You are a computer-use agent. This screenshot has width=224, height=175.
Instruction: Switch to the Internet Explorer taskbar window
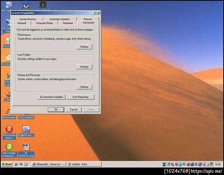tap(49, 164)
